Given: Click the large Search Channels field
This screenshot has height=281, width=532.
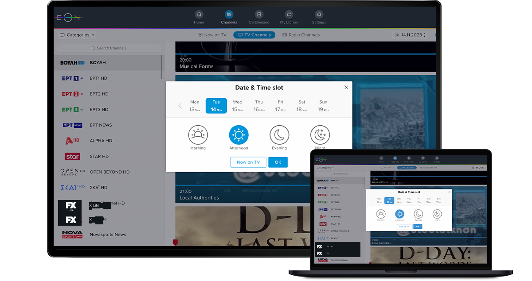Looking at the screenshot, I should click(109, 48).
